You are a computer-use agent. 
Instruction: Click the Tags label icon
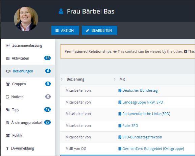click(8, 110)
